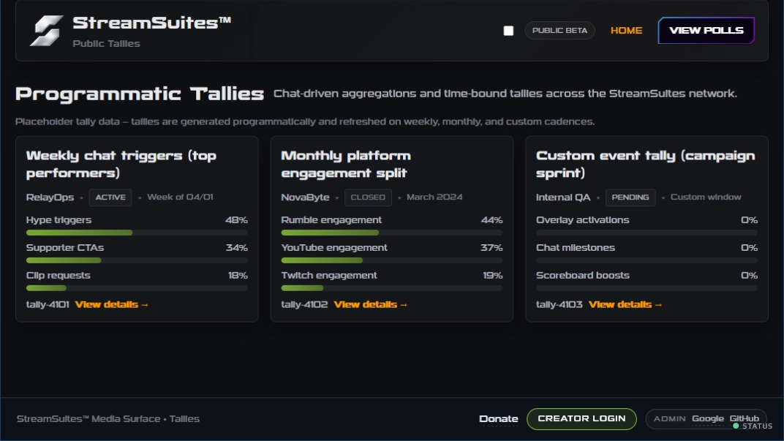Click the StreamSuites logo icon
The image size is (784, 441).
pos(46,31)
